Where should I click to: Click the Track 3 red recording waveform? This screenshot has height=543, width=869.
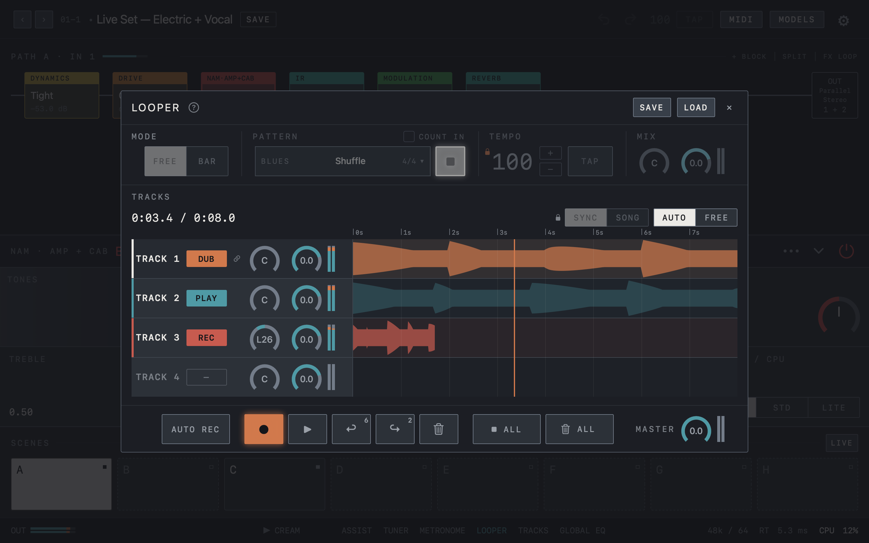pyautogui.click(x=394, y=338)
